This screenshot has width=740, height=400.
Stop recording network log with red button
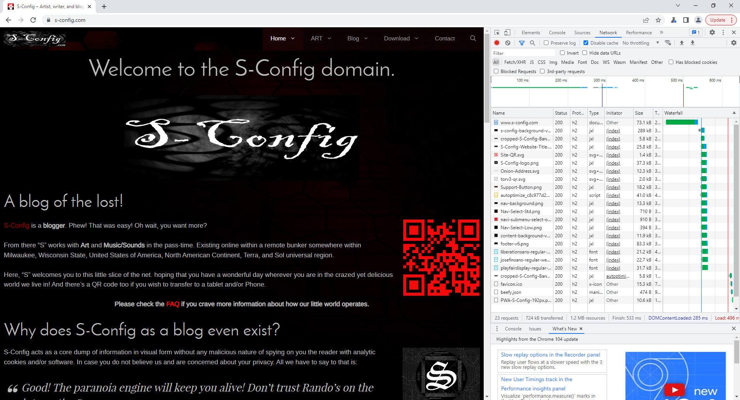[x=497, y=43]
